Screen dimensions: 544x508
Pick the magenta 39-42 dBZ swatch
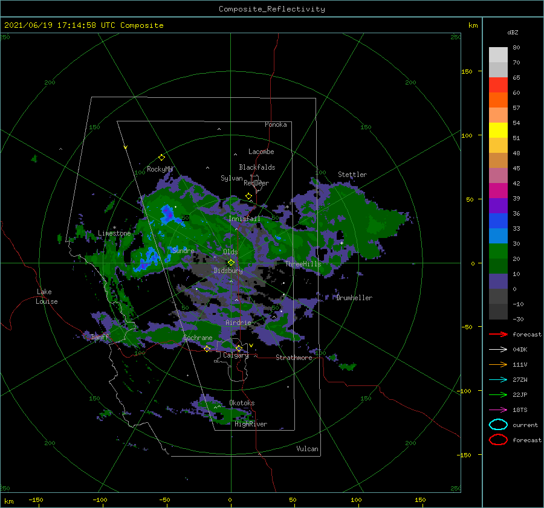[498, 191]
